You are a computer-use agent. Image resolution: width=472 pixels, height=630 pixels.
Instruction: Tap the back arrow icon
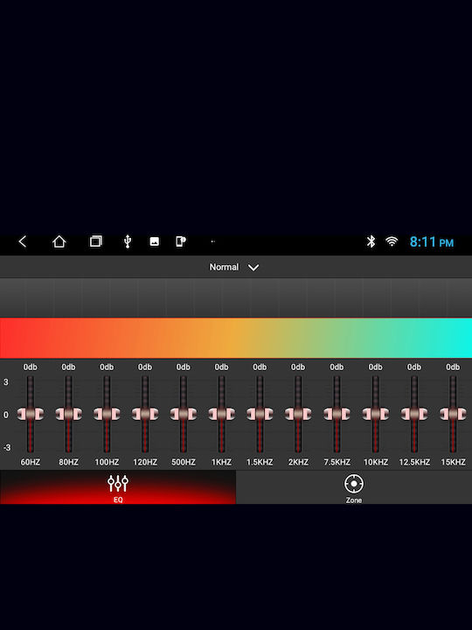(23, 241)
